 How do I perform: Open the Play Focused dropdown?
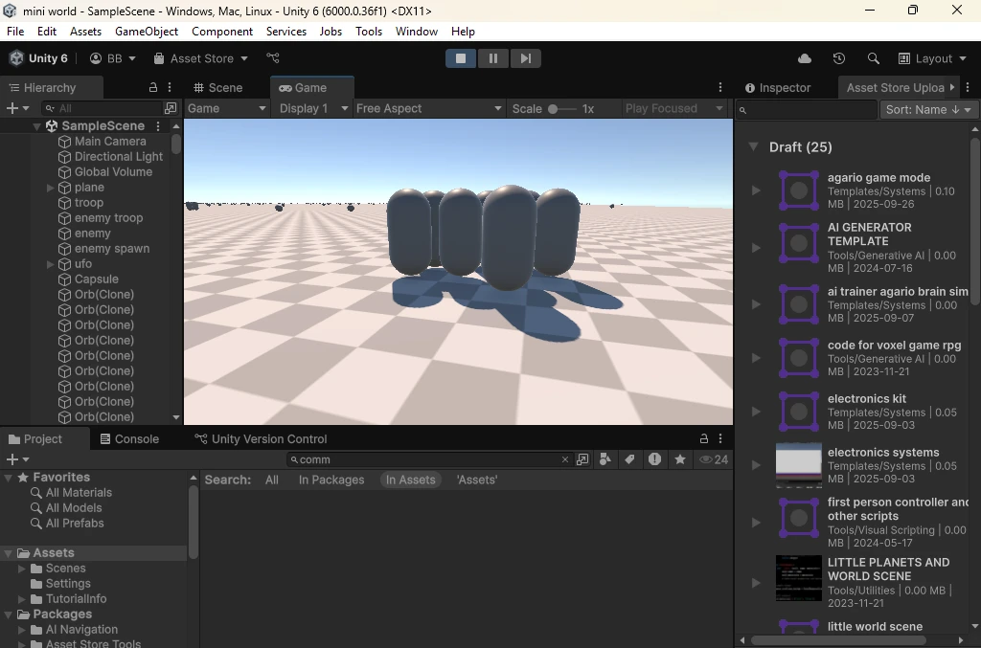(x=673, y=108)
